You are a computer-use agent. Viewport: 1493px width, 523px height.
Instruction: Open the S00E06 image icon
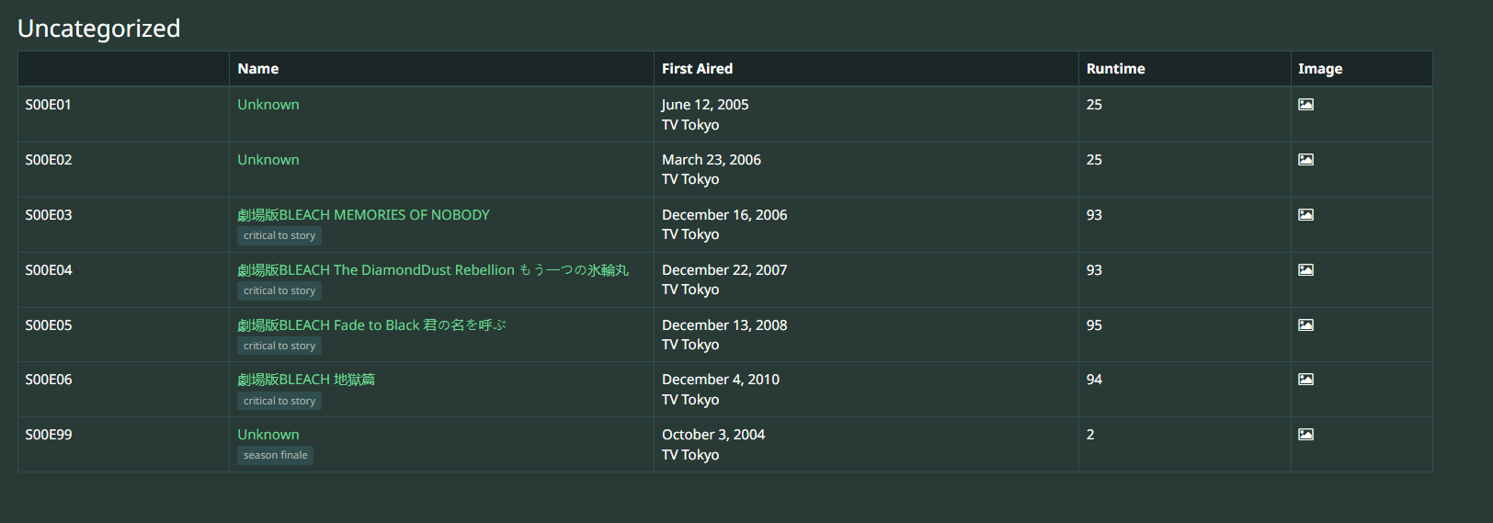coord(1305,380)
